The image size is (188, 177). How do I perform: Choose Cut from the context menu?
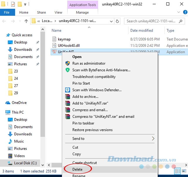click(x=75, y=147)
